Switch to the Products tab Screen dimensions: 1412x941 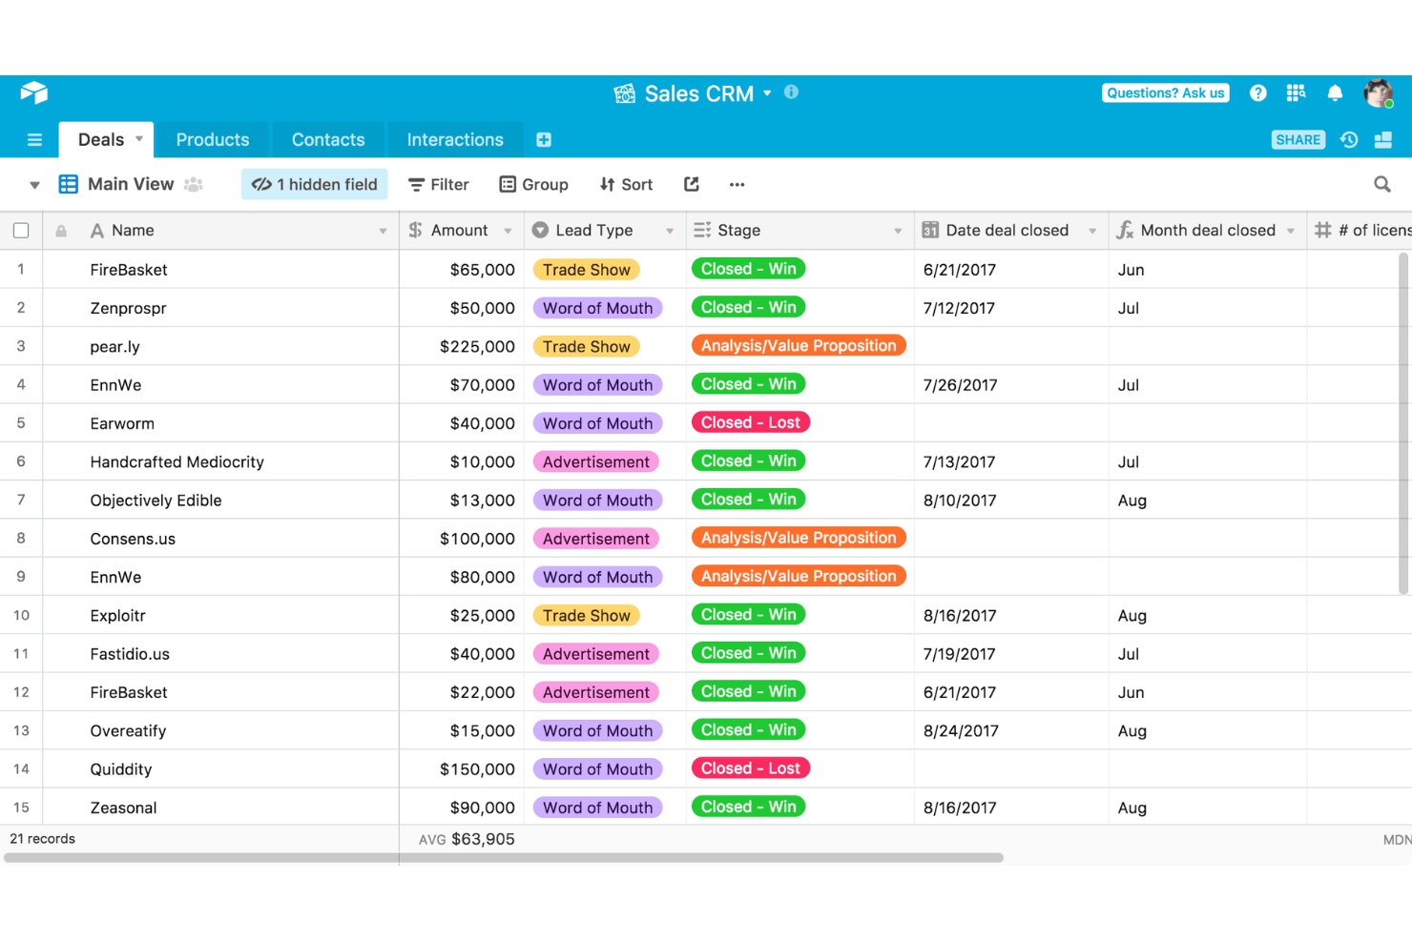click(213, 139)
